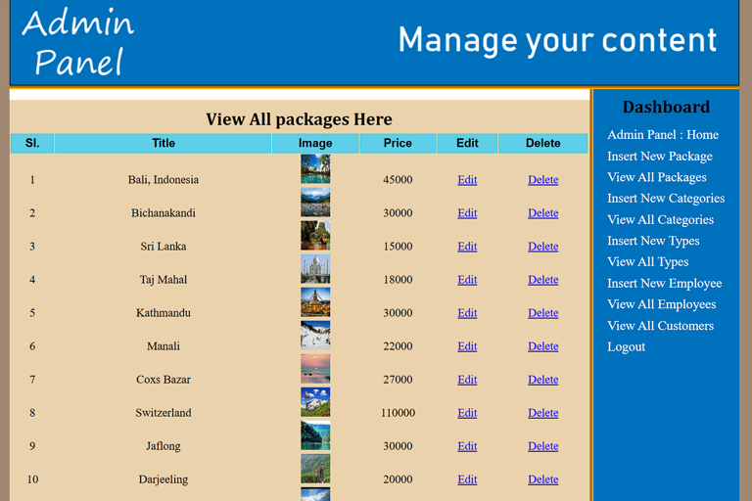Select the Jaflong title cell

(164, 446)
